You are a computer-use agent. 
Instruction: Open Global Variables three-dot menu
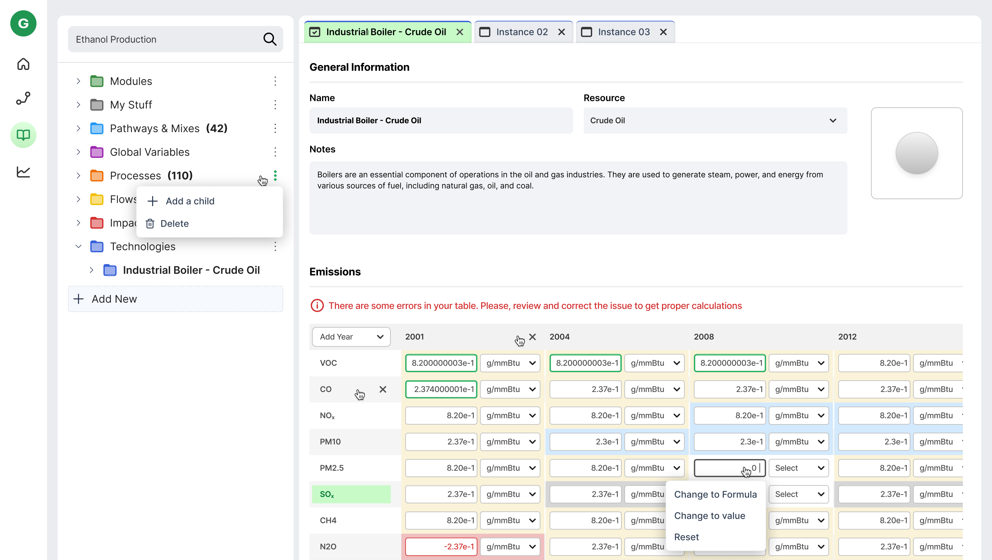click(x=275, y=152)
